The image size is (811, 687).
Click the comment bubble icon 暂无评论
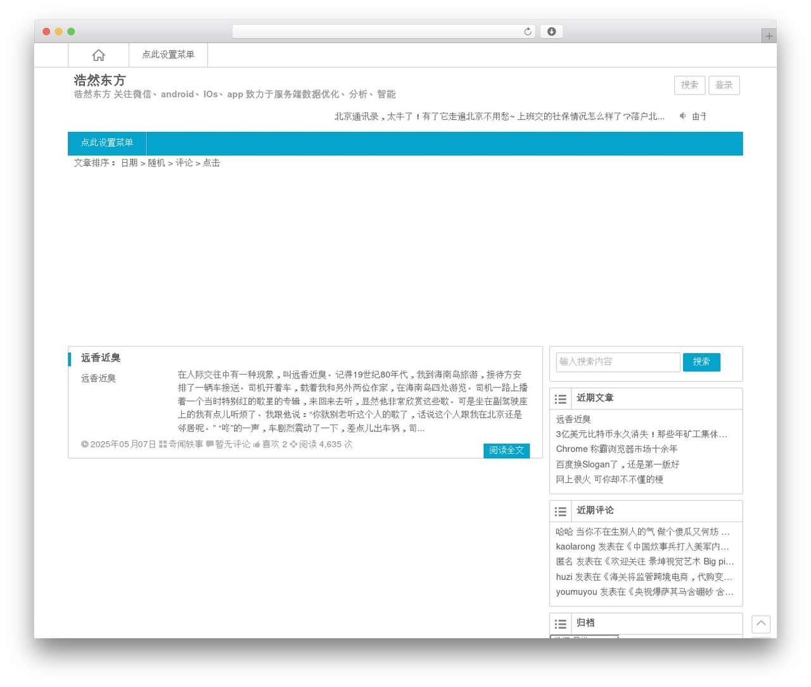[210, 444]
